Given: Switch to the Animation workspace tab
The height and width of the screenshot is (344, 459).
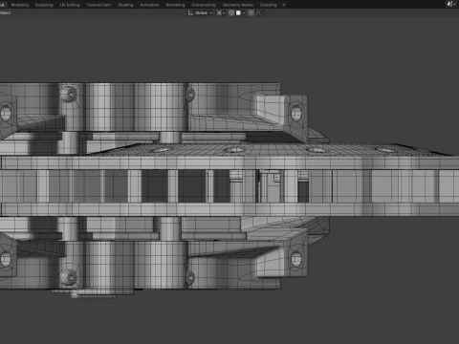Looking at the screenshot, I should 149,5.
